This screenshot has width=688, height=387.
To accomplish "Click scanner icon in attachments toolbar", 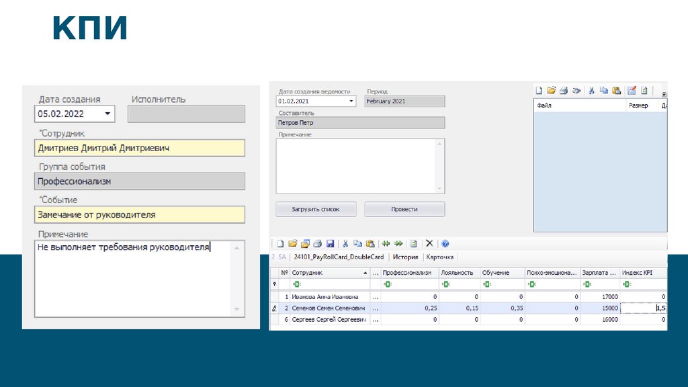I will 576,91.
